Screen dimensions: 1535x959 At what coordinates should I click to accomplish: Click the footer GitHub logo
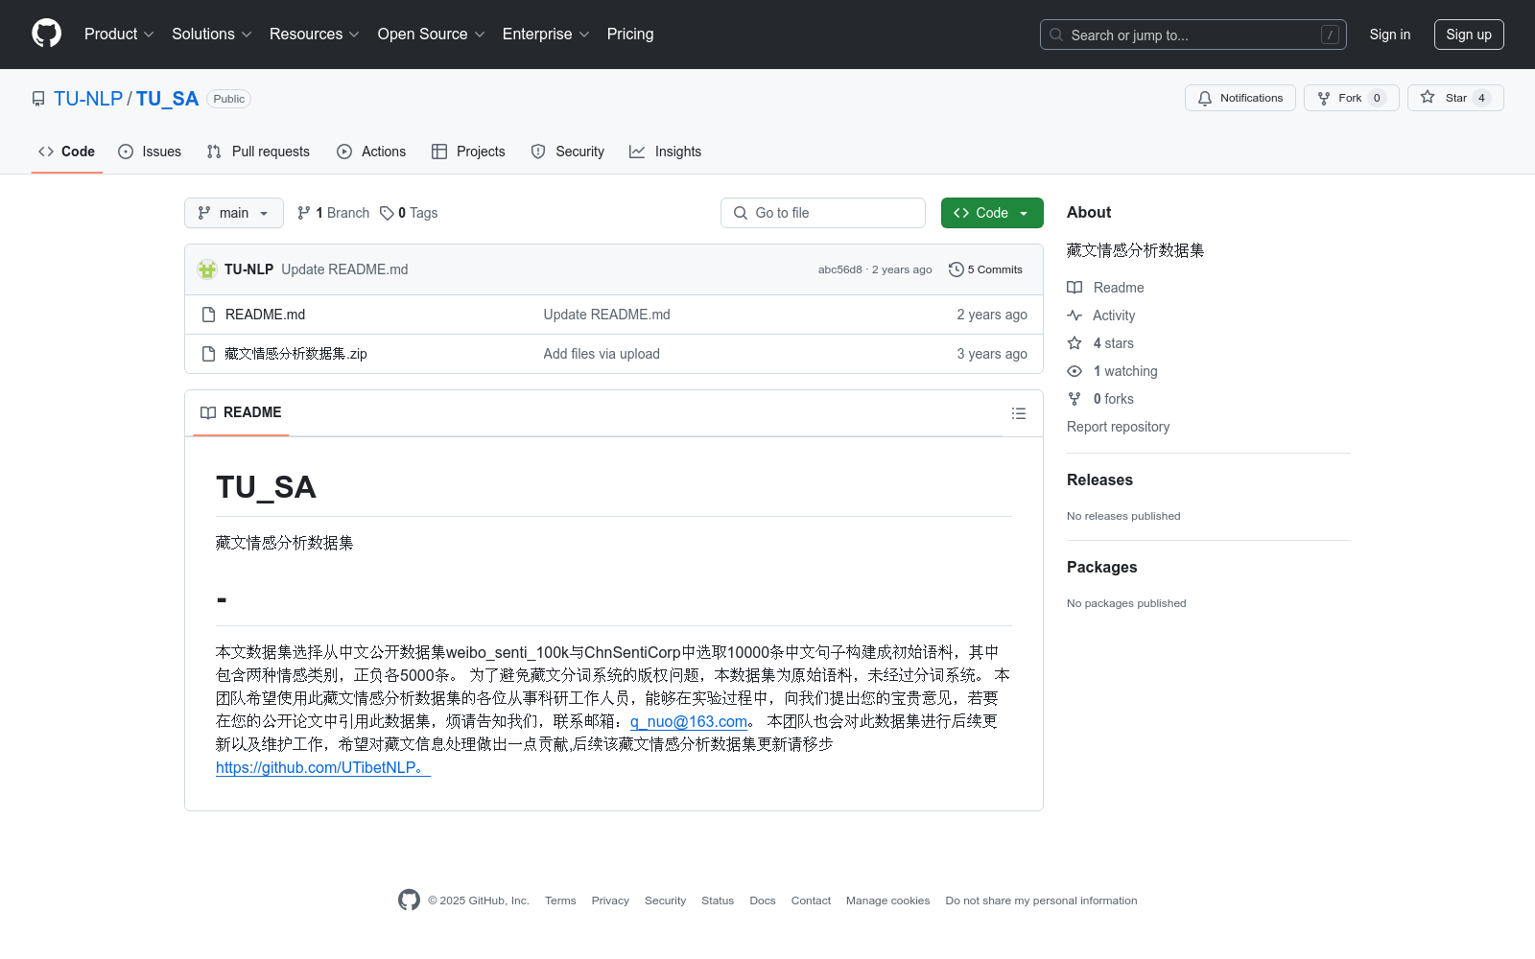[x=409, y=901]
